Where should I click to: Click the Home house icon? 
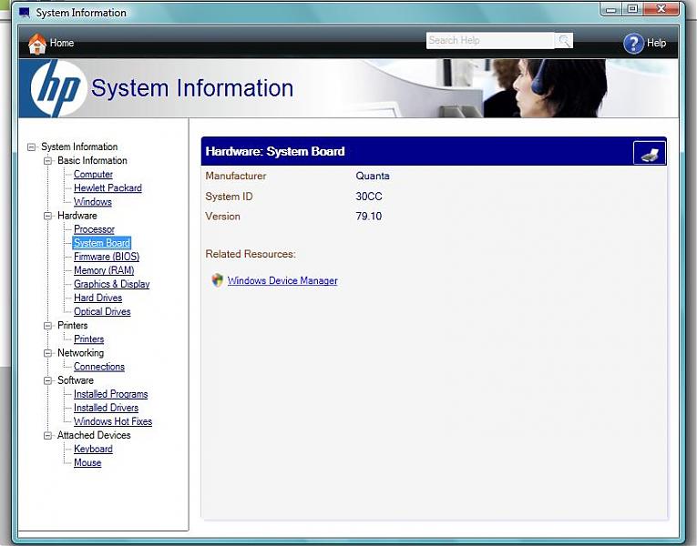(37, 43)
